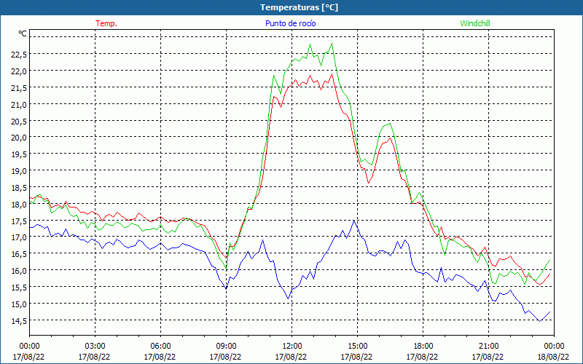The width and height of the screenshot is (583, 364).
Task: Click the 17/08/22 date under 12:00
Action: pos(291,357)
